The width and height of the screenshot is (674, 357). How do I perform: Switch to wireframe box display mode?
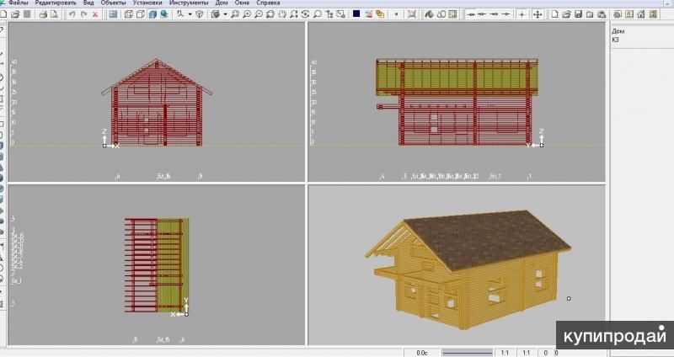129,14
